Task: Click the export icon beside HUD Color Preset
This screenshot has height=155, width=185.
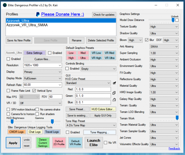Action: pos(114,83)
